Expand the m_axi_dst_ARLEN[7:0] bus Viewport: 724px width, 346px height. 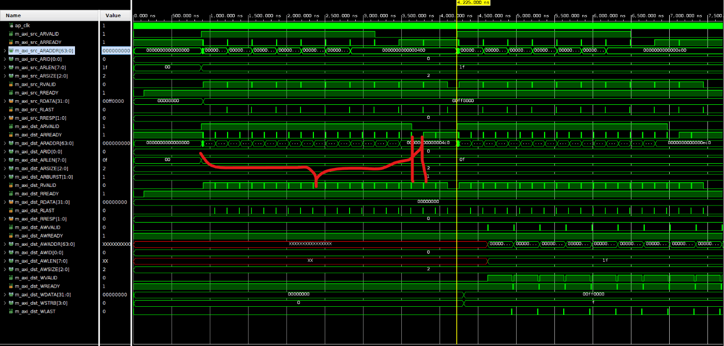(x=5, y=160)
